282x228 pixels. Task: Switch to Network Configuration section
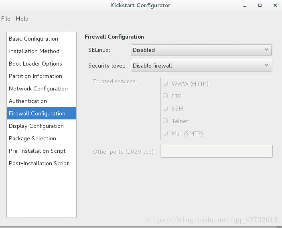tap(42, 88)
